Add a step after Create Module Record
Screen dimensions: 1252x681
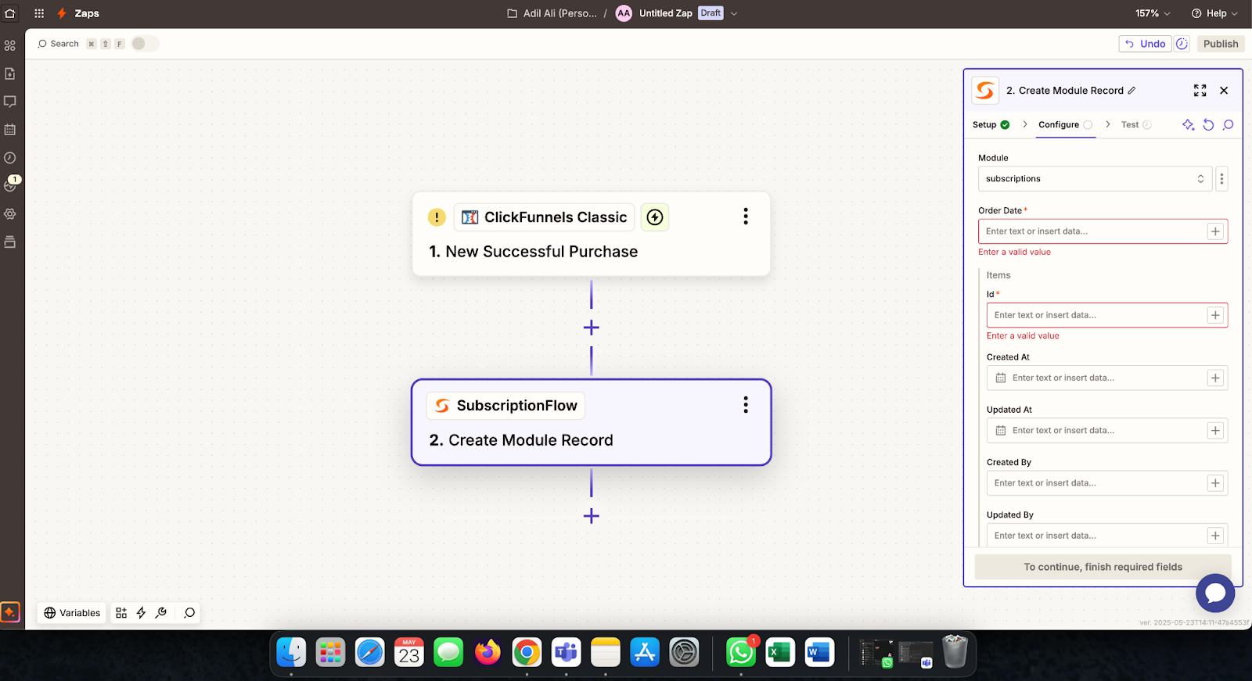click(x=592, y=516)
